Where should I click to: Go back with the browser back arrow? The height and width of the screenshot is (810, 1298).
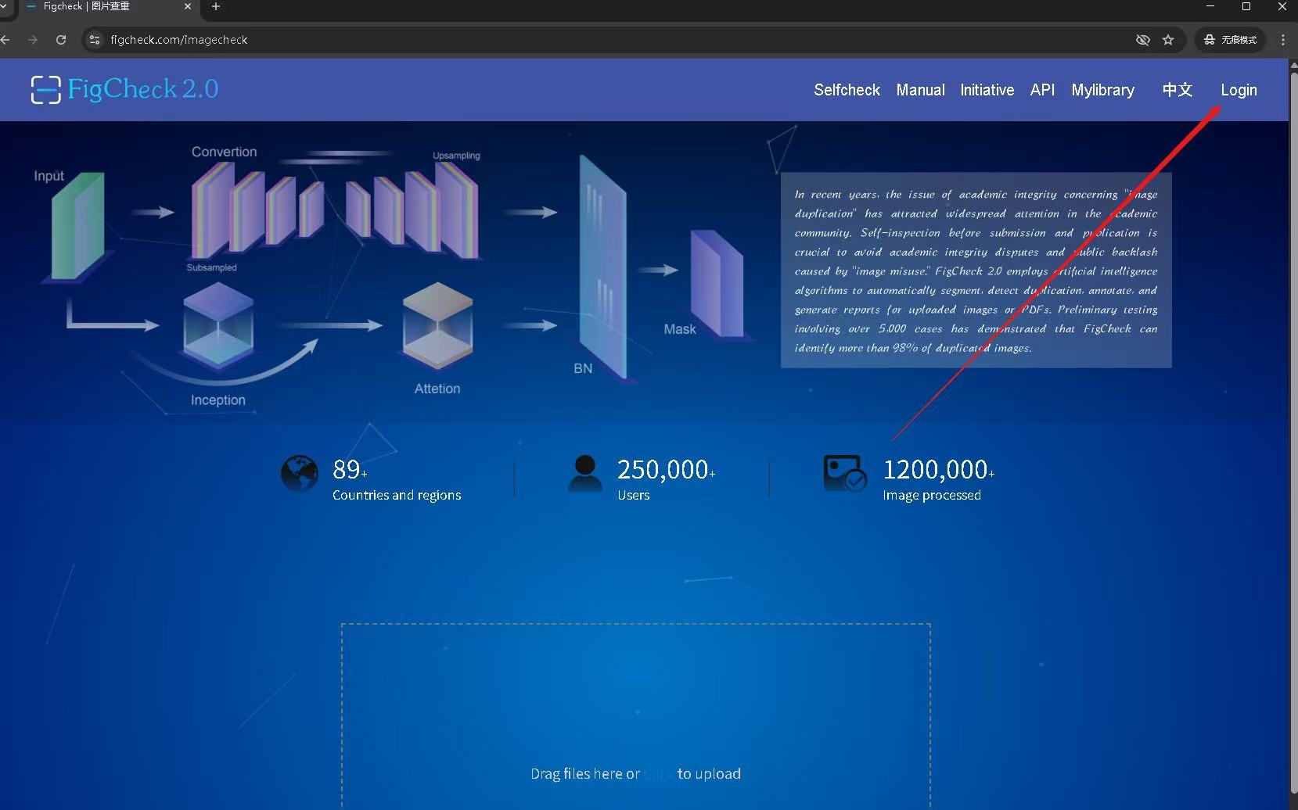coord(6,40)
